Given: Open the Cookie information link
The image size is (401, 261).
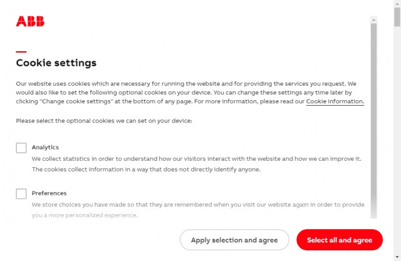Looking at the screenshot, I should click(335, 101).
